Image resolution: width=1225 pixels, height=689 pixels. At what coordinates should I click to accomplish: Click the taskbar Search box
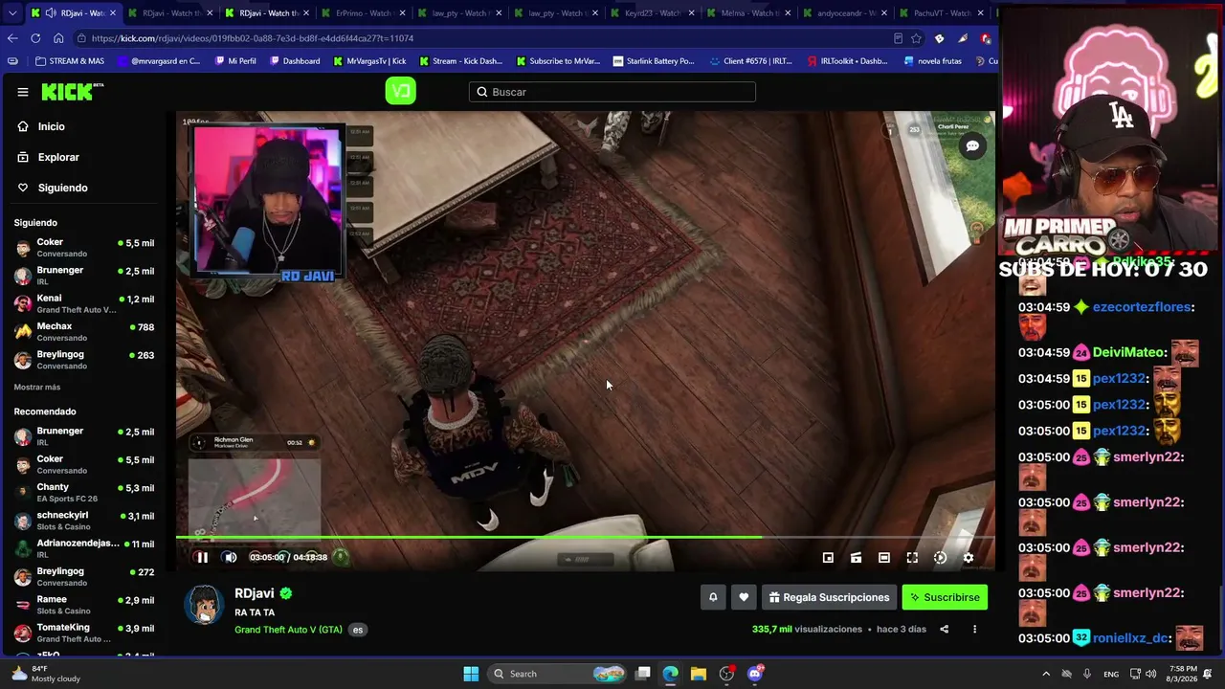tap(559, 674)
